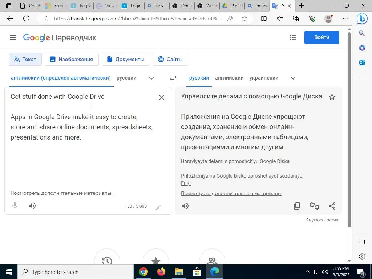Open Bing chat sidebar icon
372x279 pixels.
tap(362, 19)
